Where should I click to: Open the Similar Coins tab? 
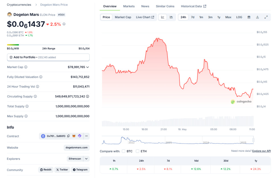(x=165, y=6)
